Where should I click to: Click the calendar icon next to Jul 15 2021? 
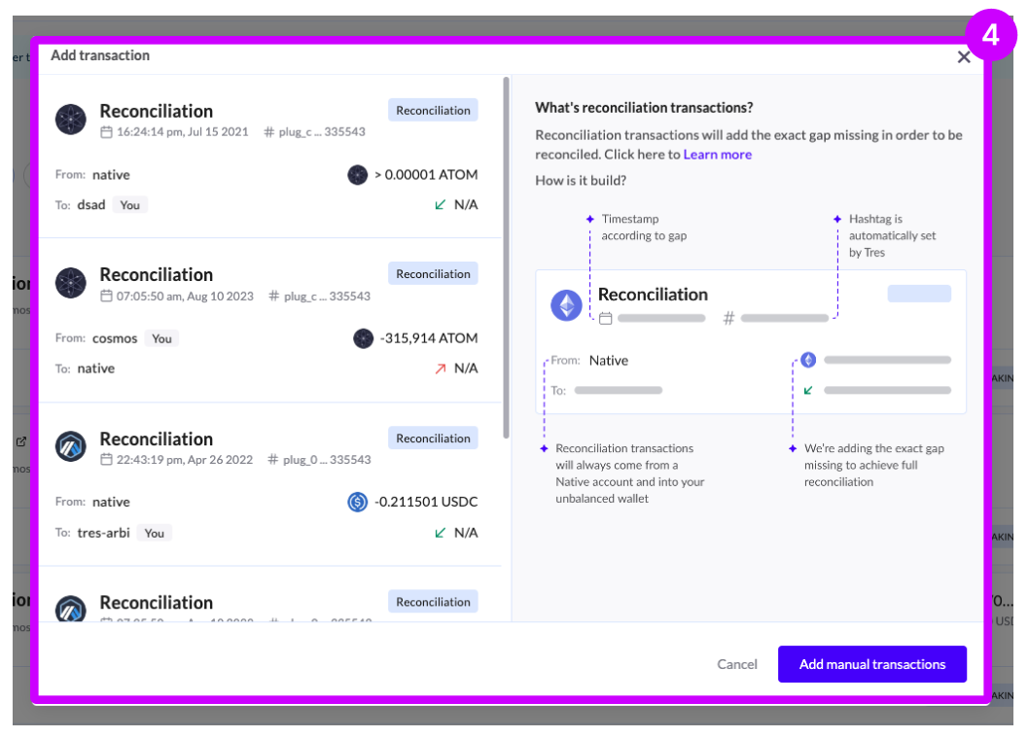coord(107,132)
